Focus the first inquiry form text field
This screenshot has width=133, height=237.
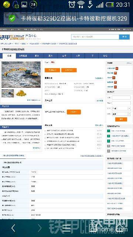click(x=121, y=98)
